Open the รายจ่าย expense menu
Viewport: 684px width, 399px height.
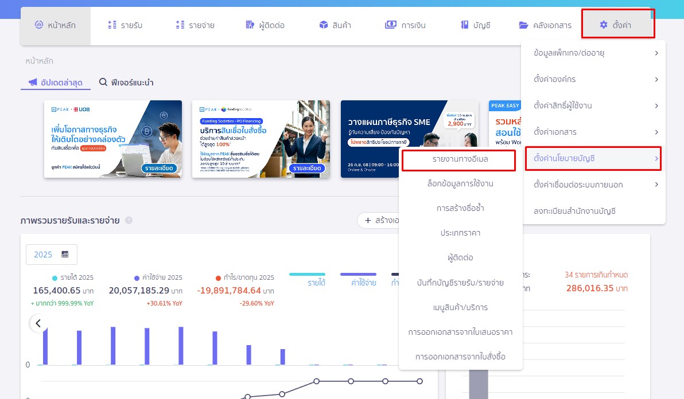coord(195,25)
